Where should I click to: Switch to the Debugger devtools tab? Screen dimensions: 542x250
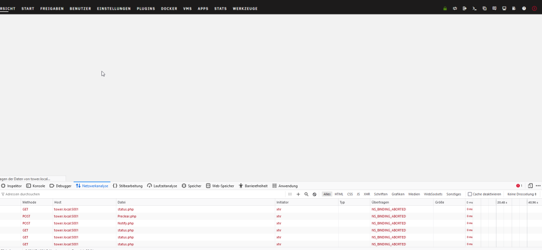pyautogui.click(x=61, y=186)
